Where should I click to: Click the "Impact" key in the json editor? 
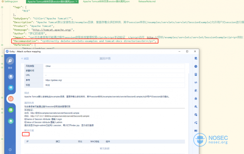(19, 37)
